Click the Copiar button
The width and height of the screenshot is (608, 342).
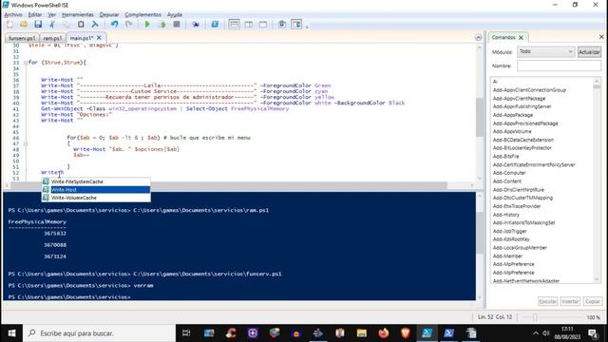point(593,301)
